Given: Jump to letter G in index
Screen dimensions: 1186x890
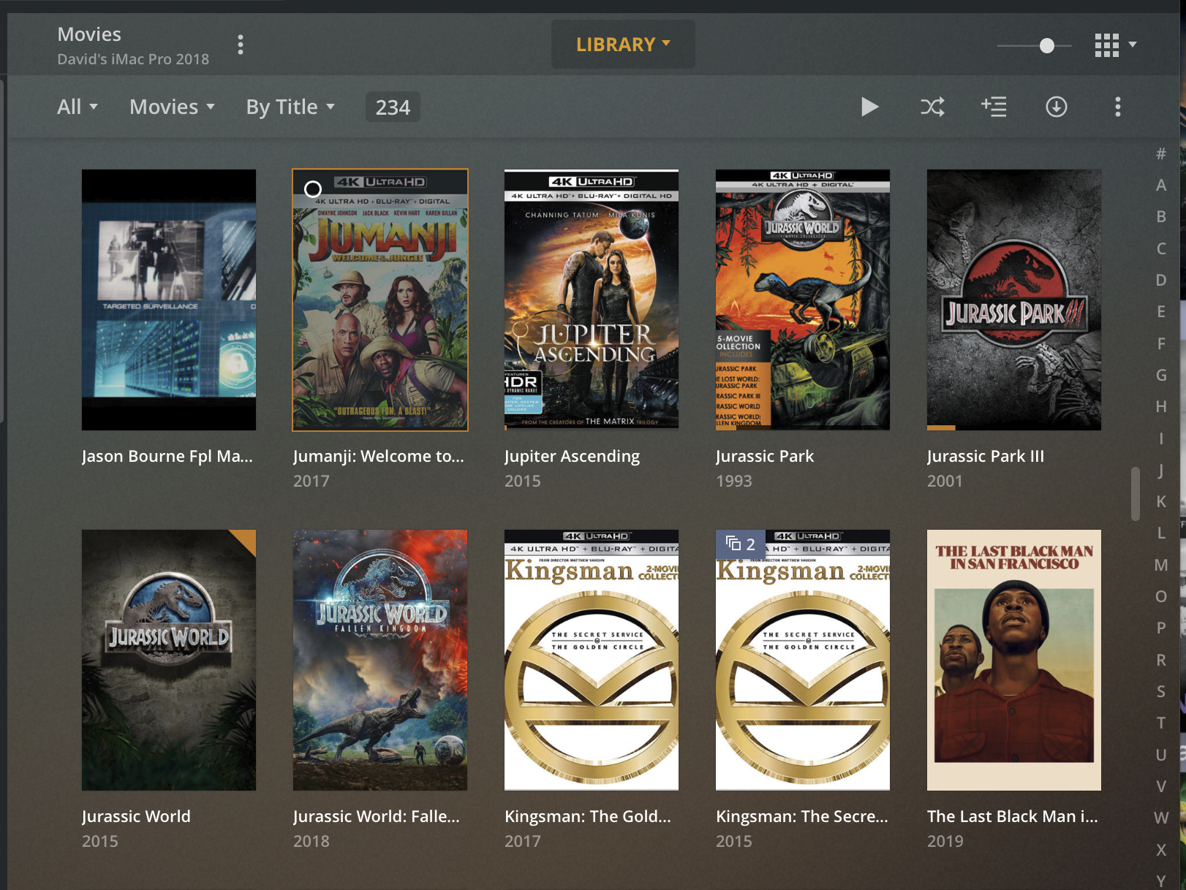Looking at the screenshot, I should 1161,375.
